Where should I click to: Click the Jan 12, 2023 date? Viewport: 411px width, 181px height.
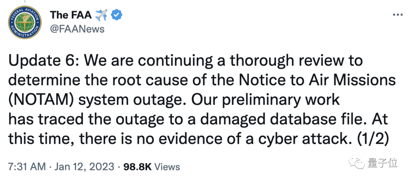[x=84, y=167]
